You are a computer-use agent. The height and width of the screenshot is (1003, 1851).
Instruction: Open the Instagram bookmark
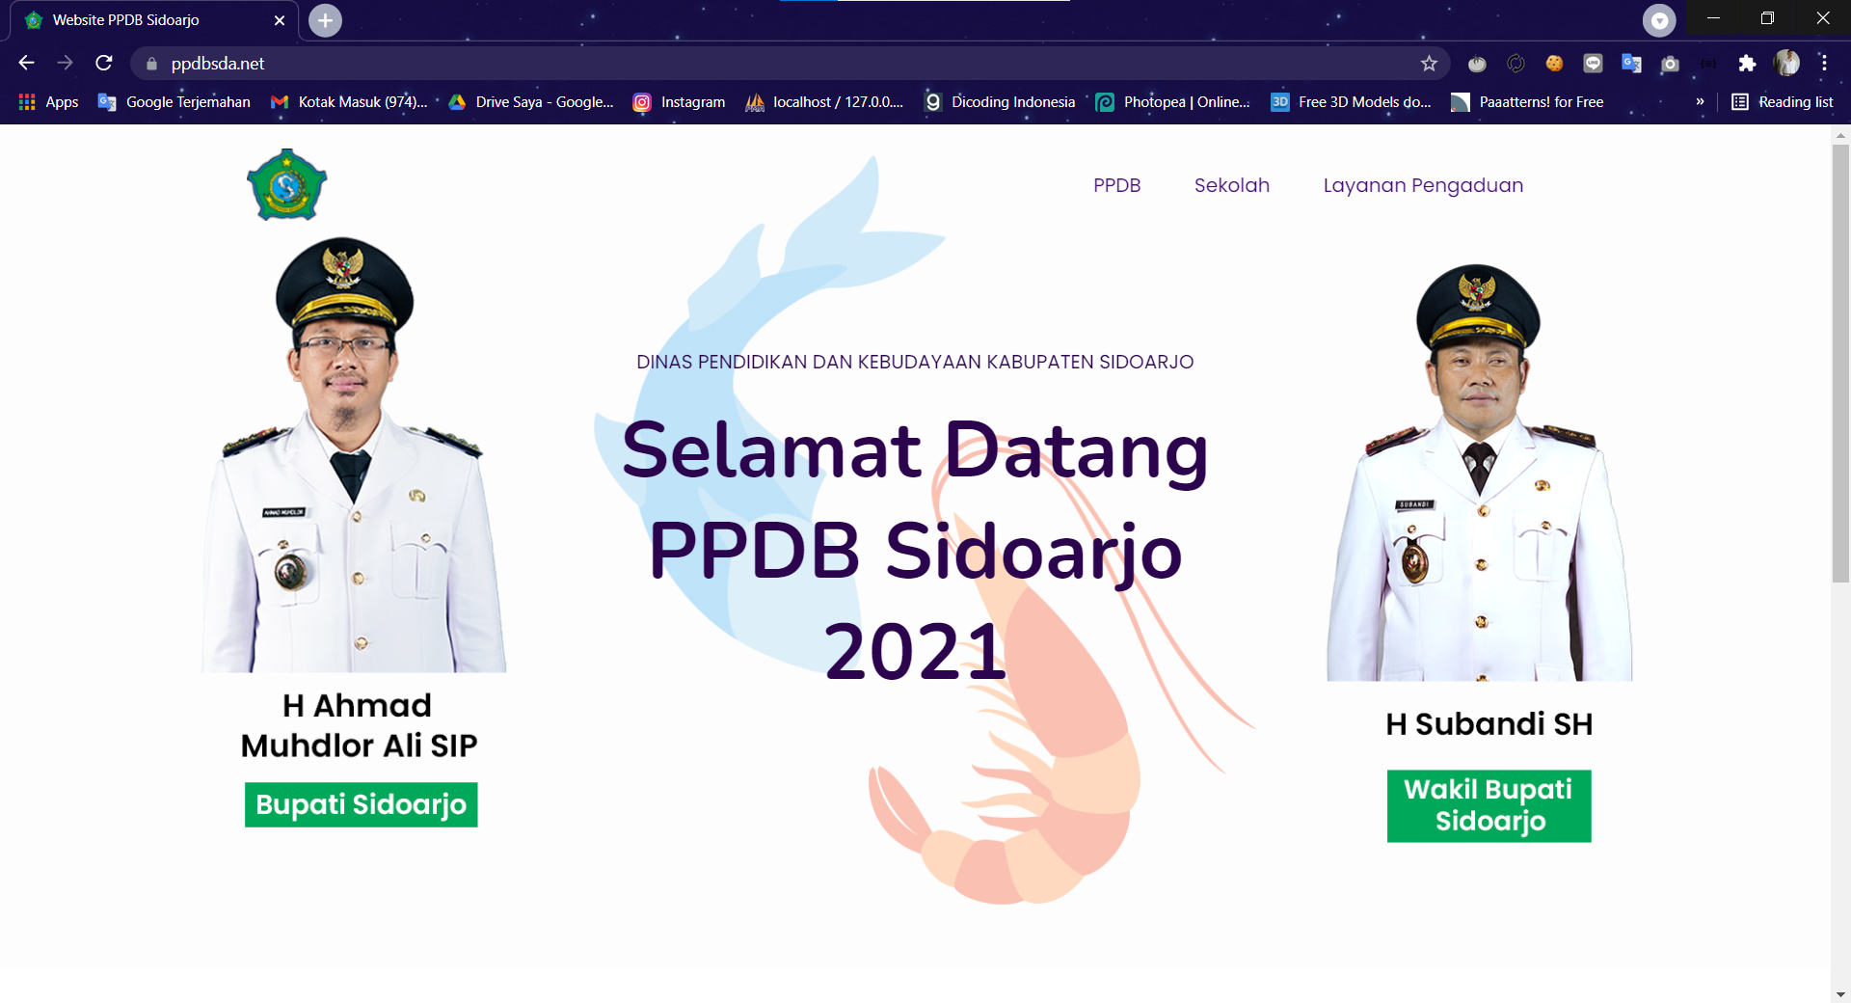click(679, 102)
